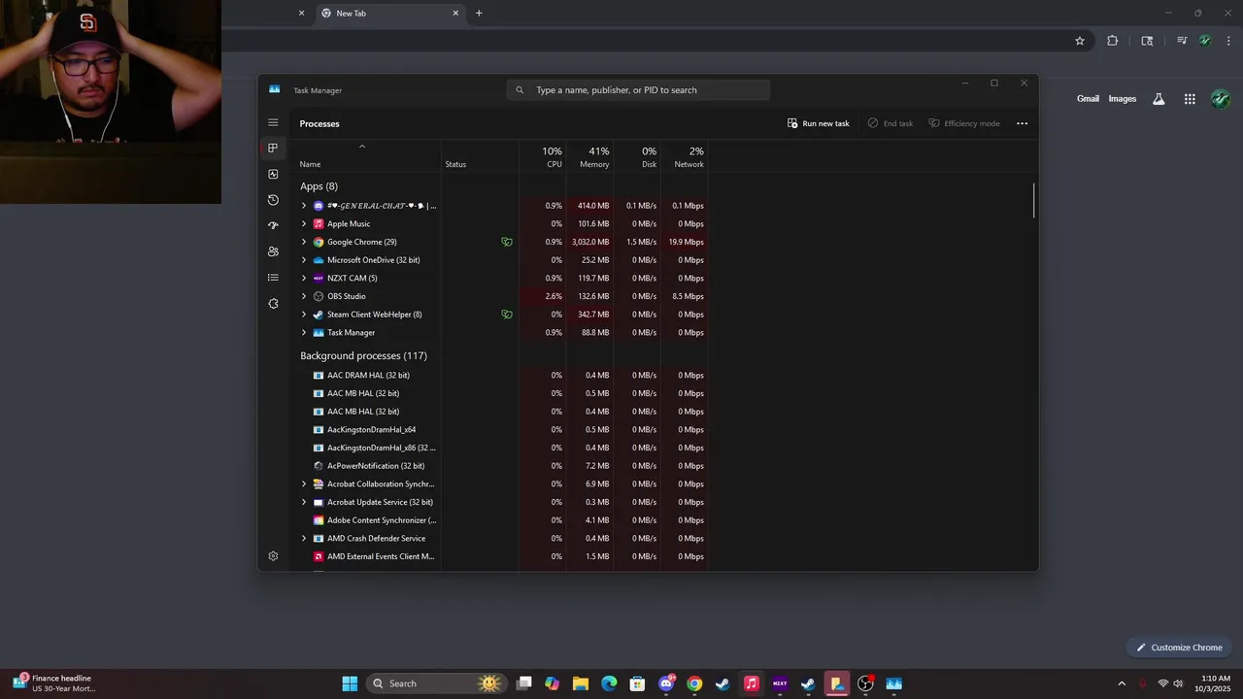This screenshot has height=699, width=1243.
Task: Expand the Google Chrome (29) process group
Action: tap(304, 242)
